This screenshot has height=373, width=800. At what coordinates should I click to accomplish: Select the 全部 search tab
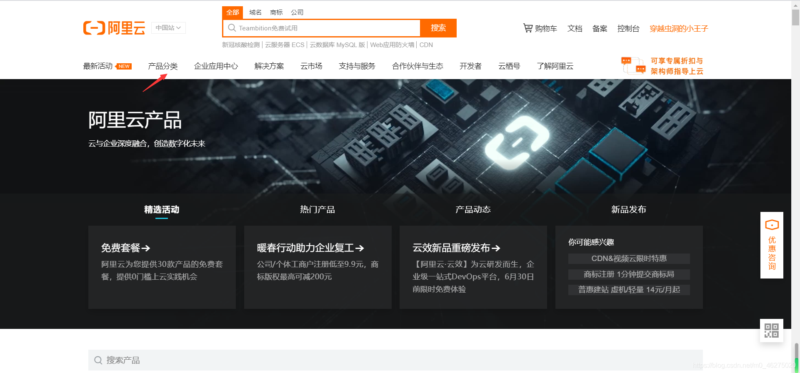232,12
